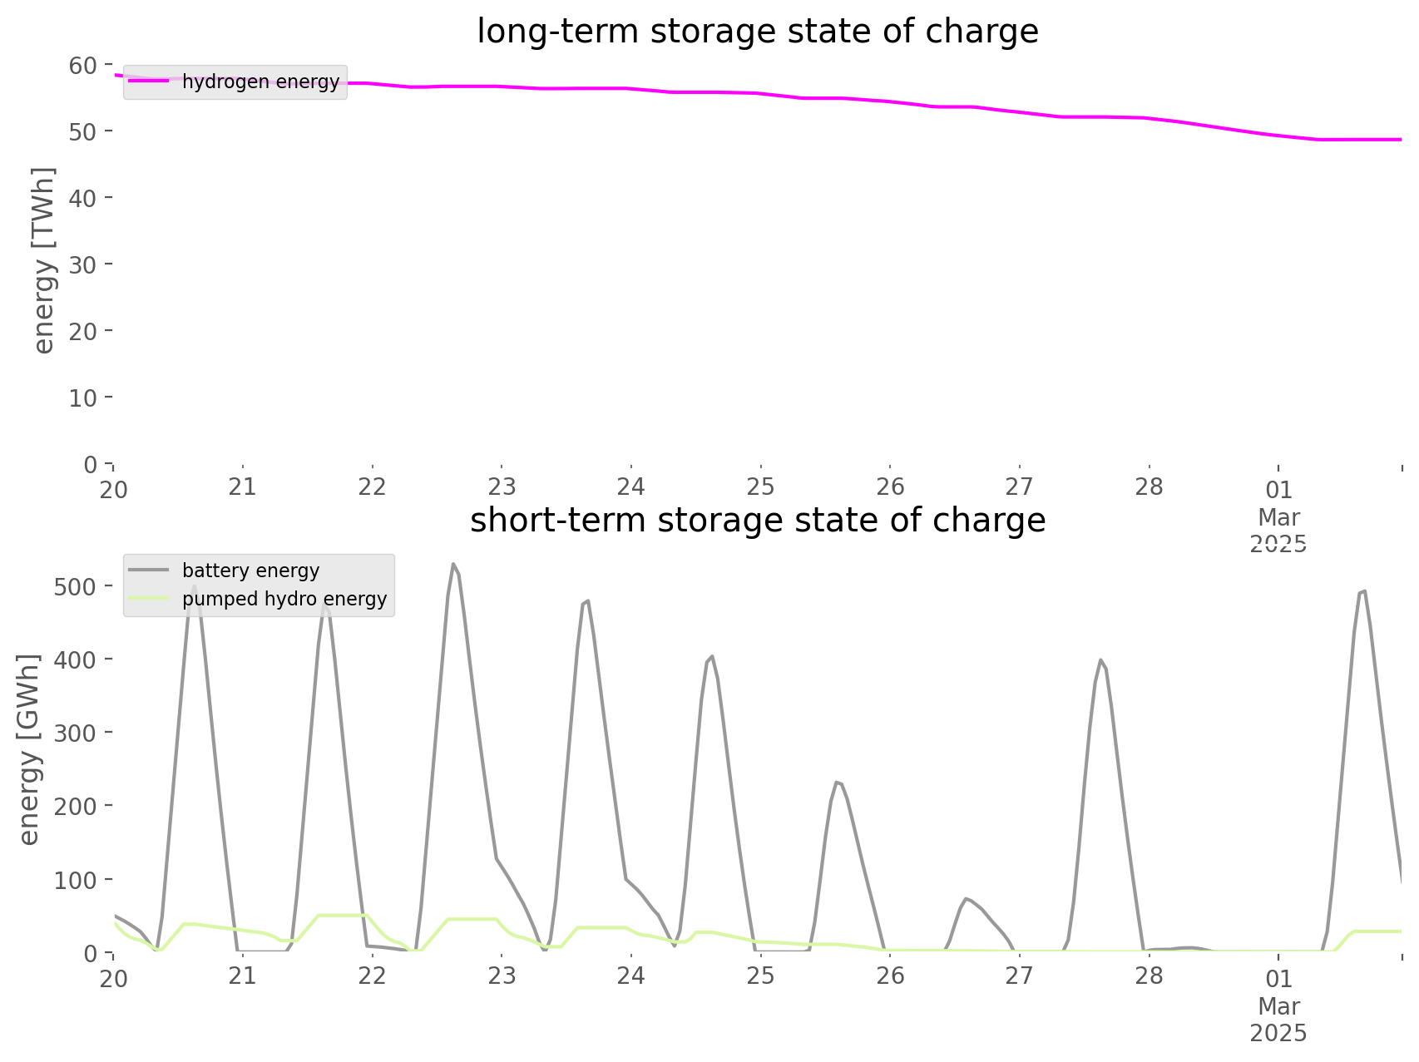Click the 'energy [TWh]' y-axis label
Screen dimensions: 1419x1062
[44, 260]
